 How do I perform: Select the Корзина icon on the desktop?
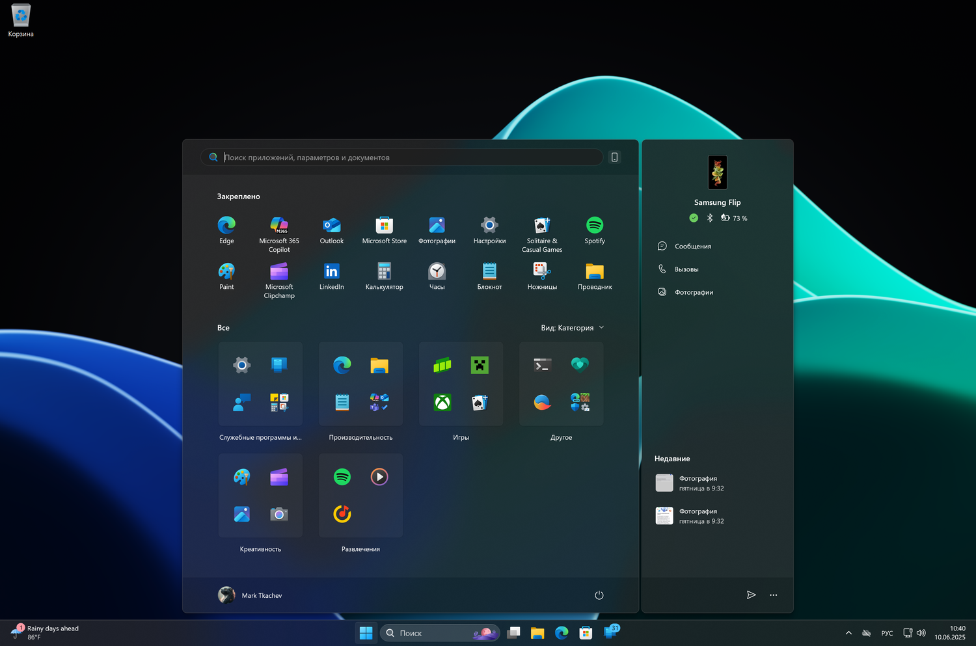pos(21,20)
